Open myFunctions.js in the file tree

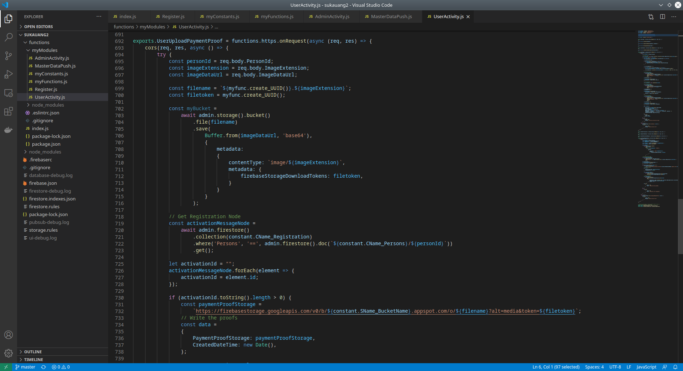click(63, 82)
